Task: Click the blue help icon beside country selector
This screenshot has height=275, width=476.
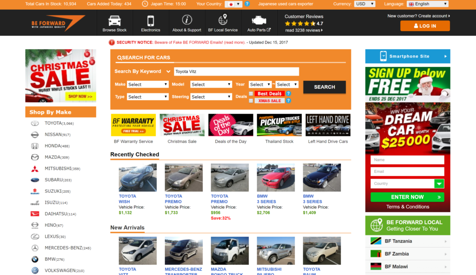Action: (247, 4)
